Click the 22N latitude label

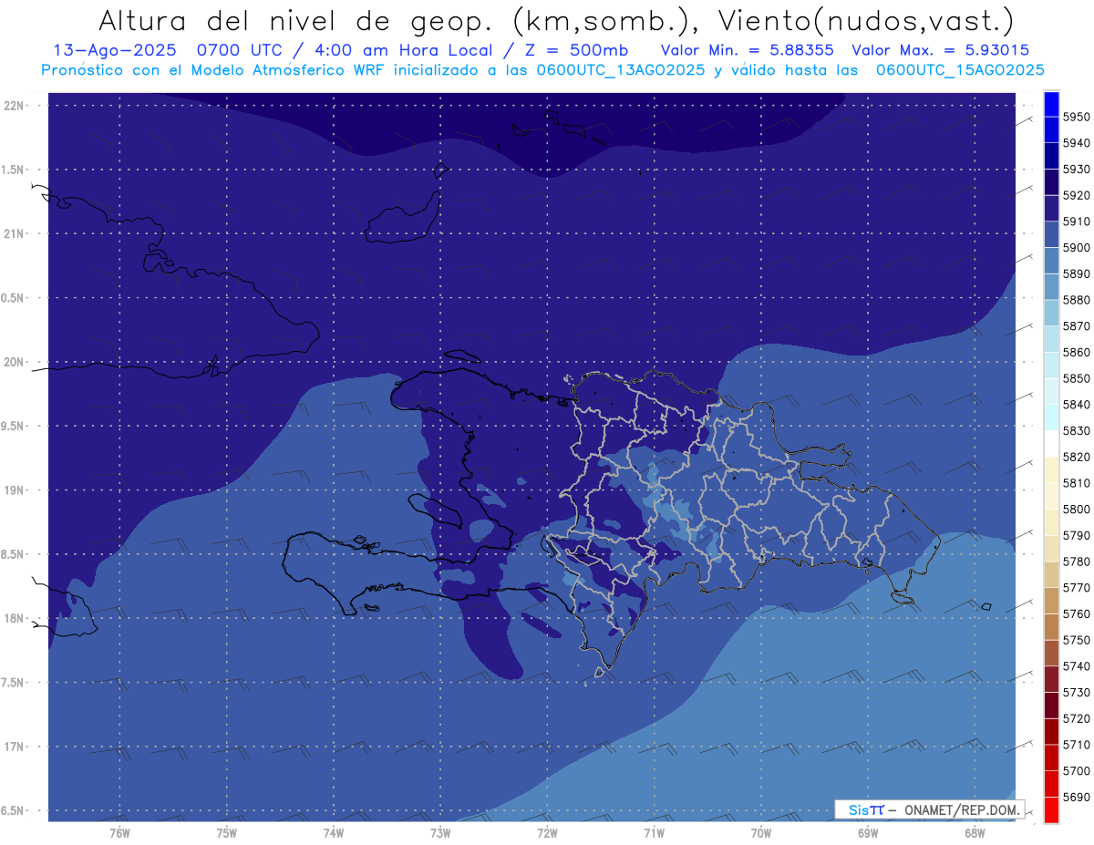point(14,105)
